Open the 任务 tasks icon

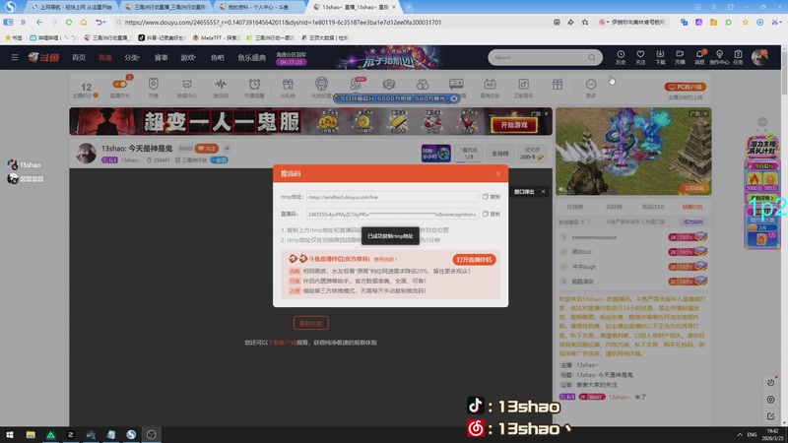tap(738, 57)
